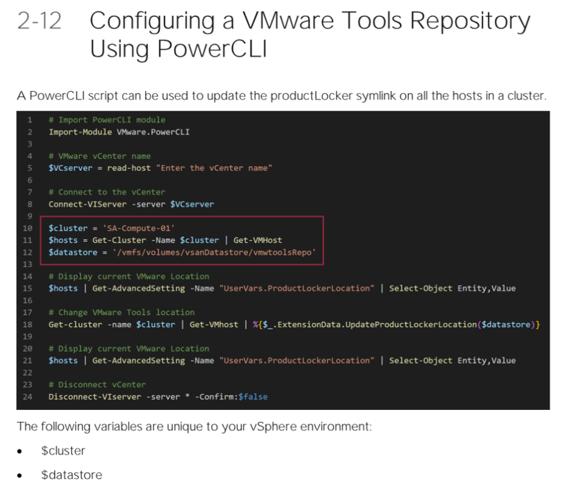568x481 pixels.
Task: Click the comment "# Change VMware Tools location"
Action: pyautogui.click(x=121, y=312)
